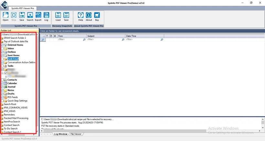
Task: Check the Quick Step Settings checkbox
Action: (x=2, y=101)
